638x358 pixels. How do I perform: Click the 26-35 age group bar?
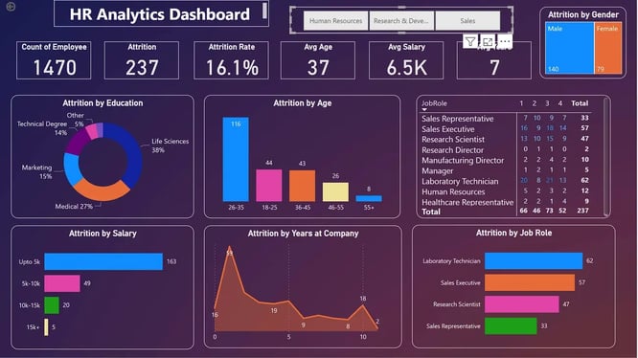pos(236,159)
